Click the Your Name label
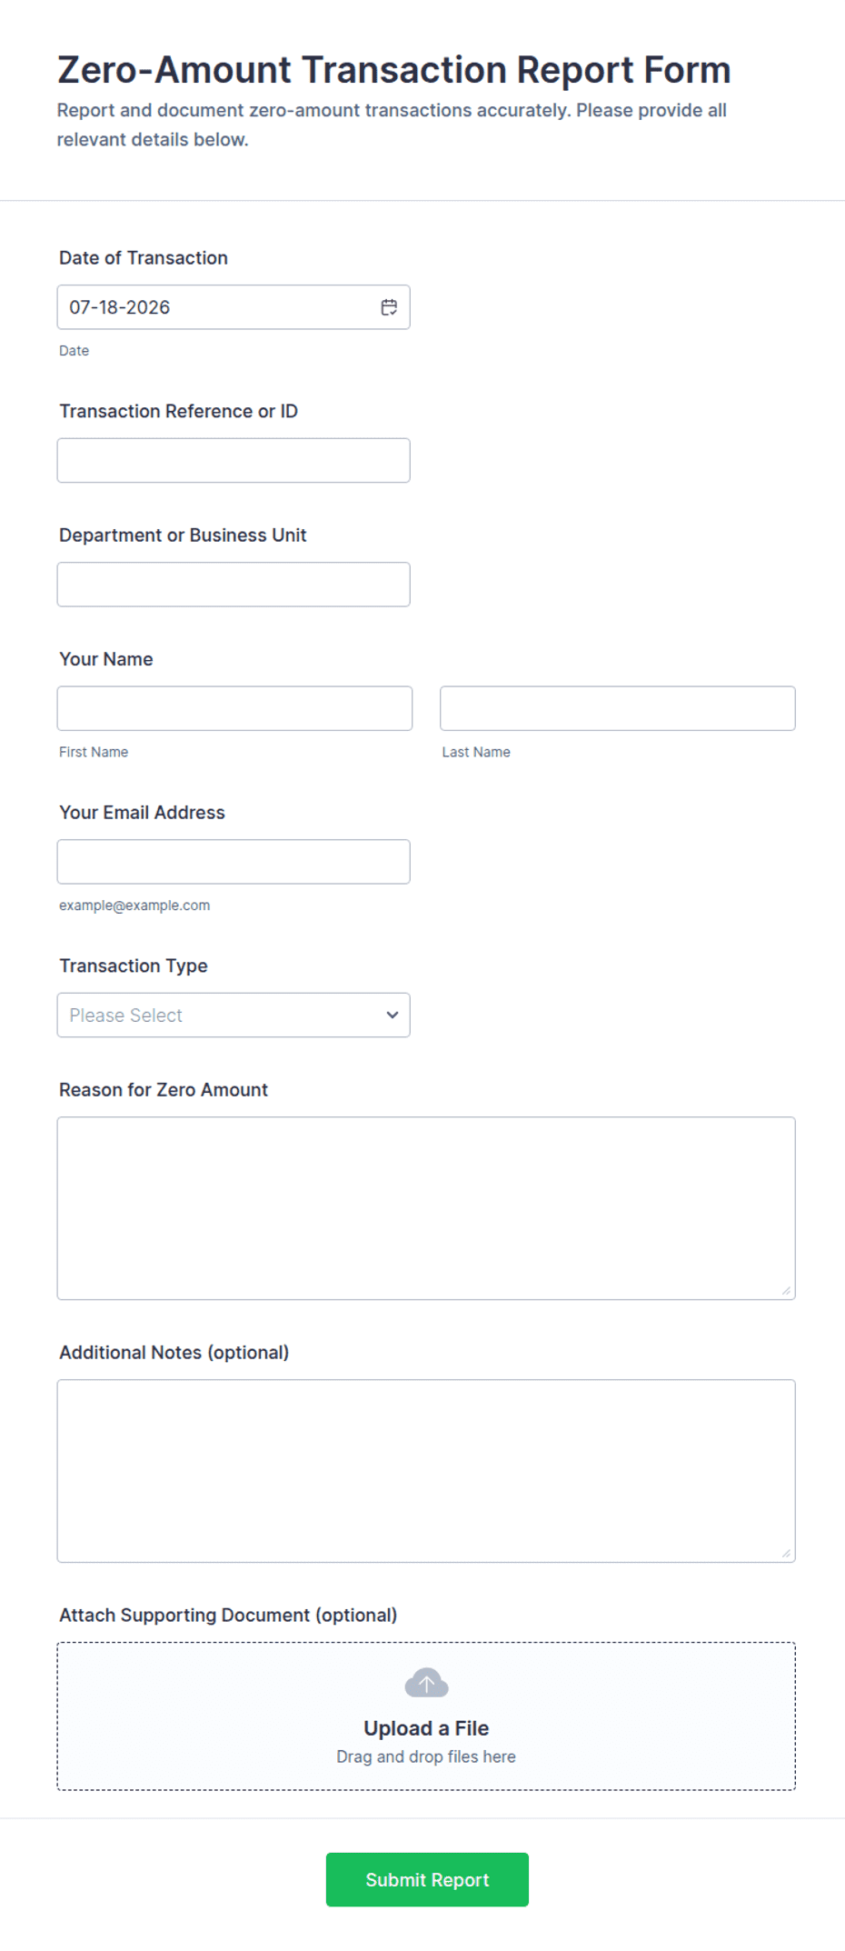Screen dimensions: 845x1951 pyautogui.click(x=106, y=659)
